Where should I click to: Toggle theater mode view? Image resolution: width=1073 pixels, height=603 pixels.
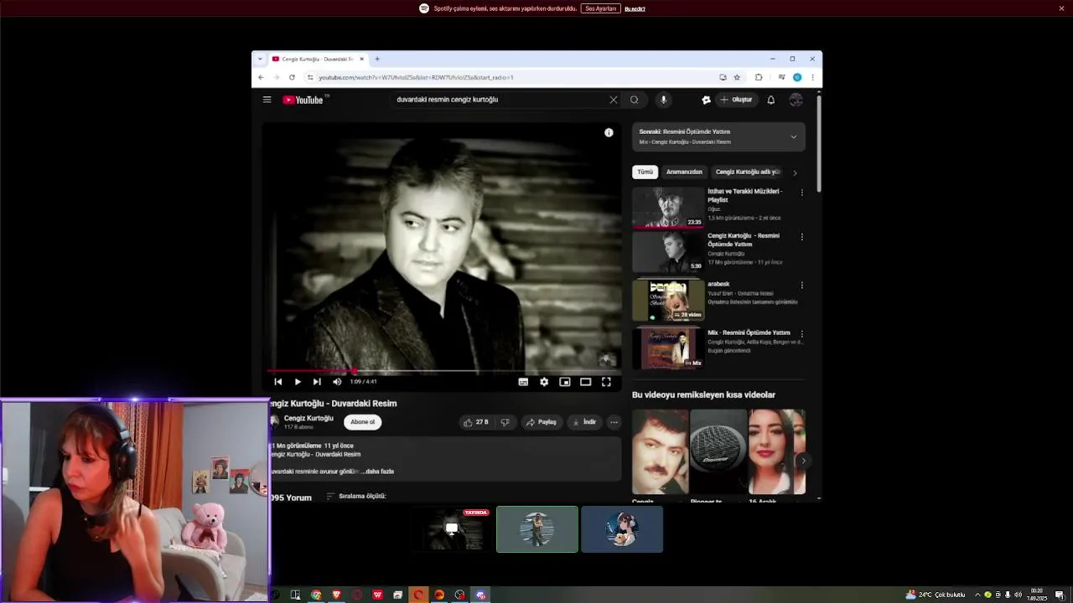coord(585,382)
